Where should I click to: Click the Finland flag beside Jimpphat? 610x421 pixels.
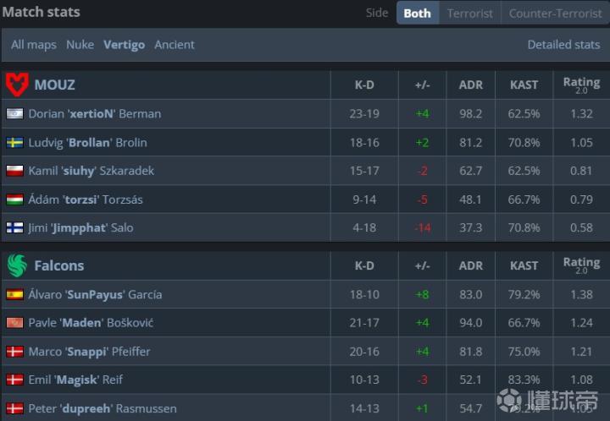point(14,227)
